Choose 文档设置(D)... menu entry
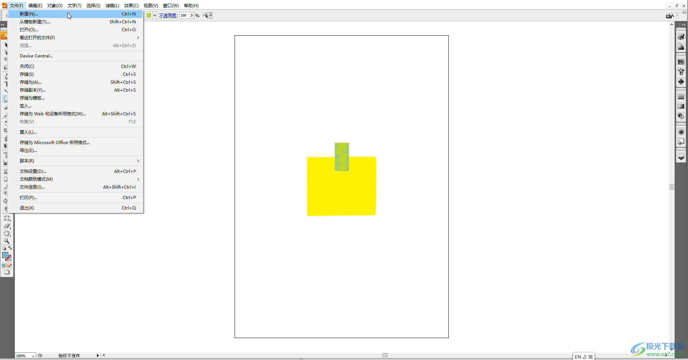 coord(75,171)
